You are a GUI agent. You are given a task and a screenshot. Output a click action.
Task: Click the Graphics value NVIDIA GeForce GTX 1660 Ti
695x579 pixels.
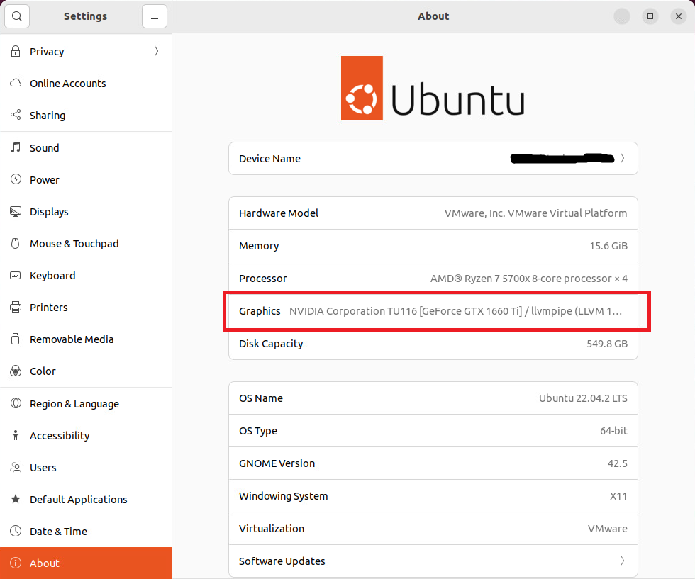coord(455,311)
